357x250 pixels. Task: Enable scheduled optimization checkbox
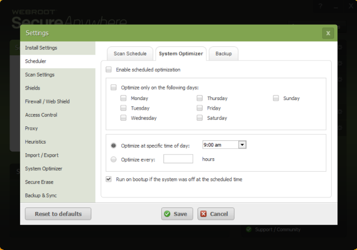109,70
